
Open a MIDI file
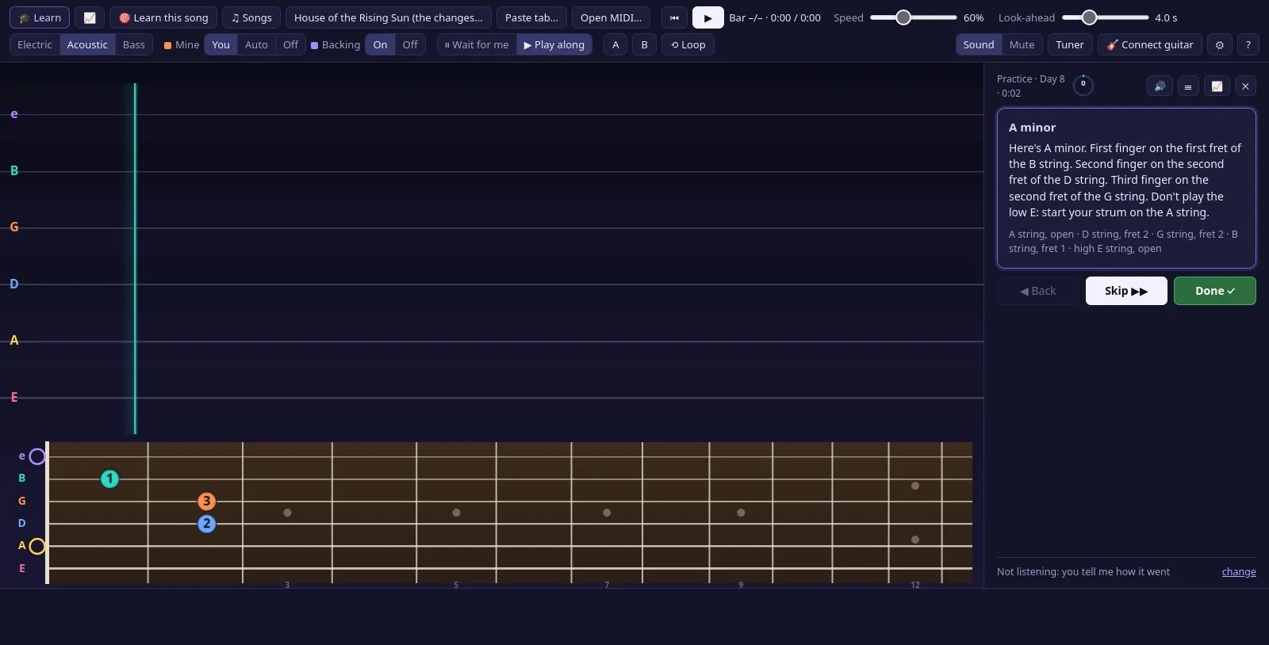coord(611,17)
